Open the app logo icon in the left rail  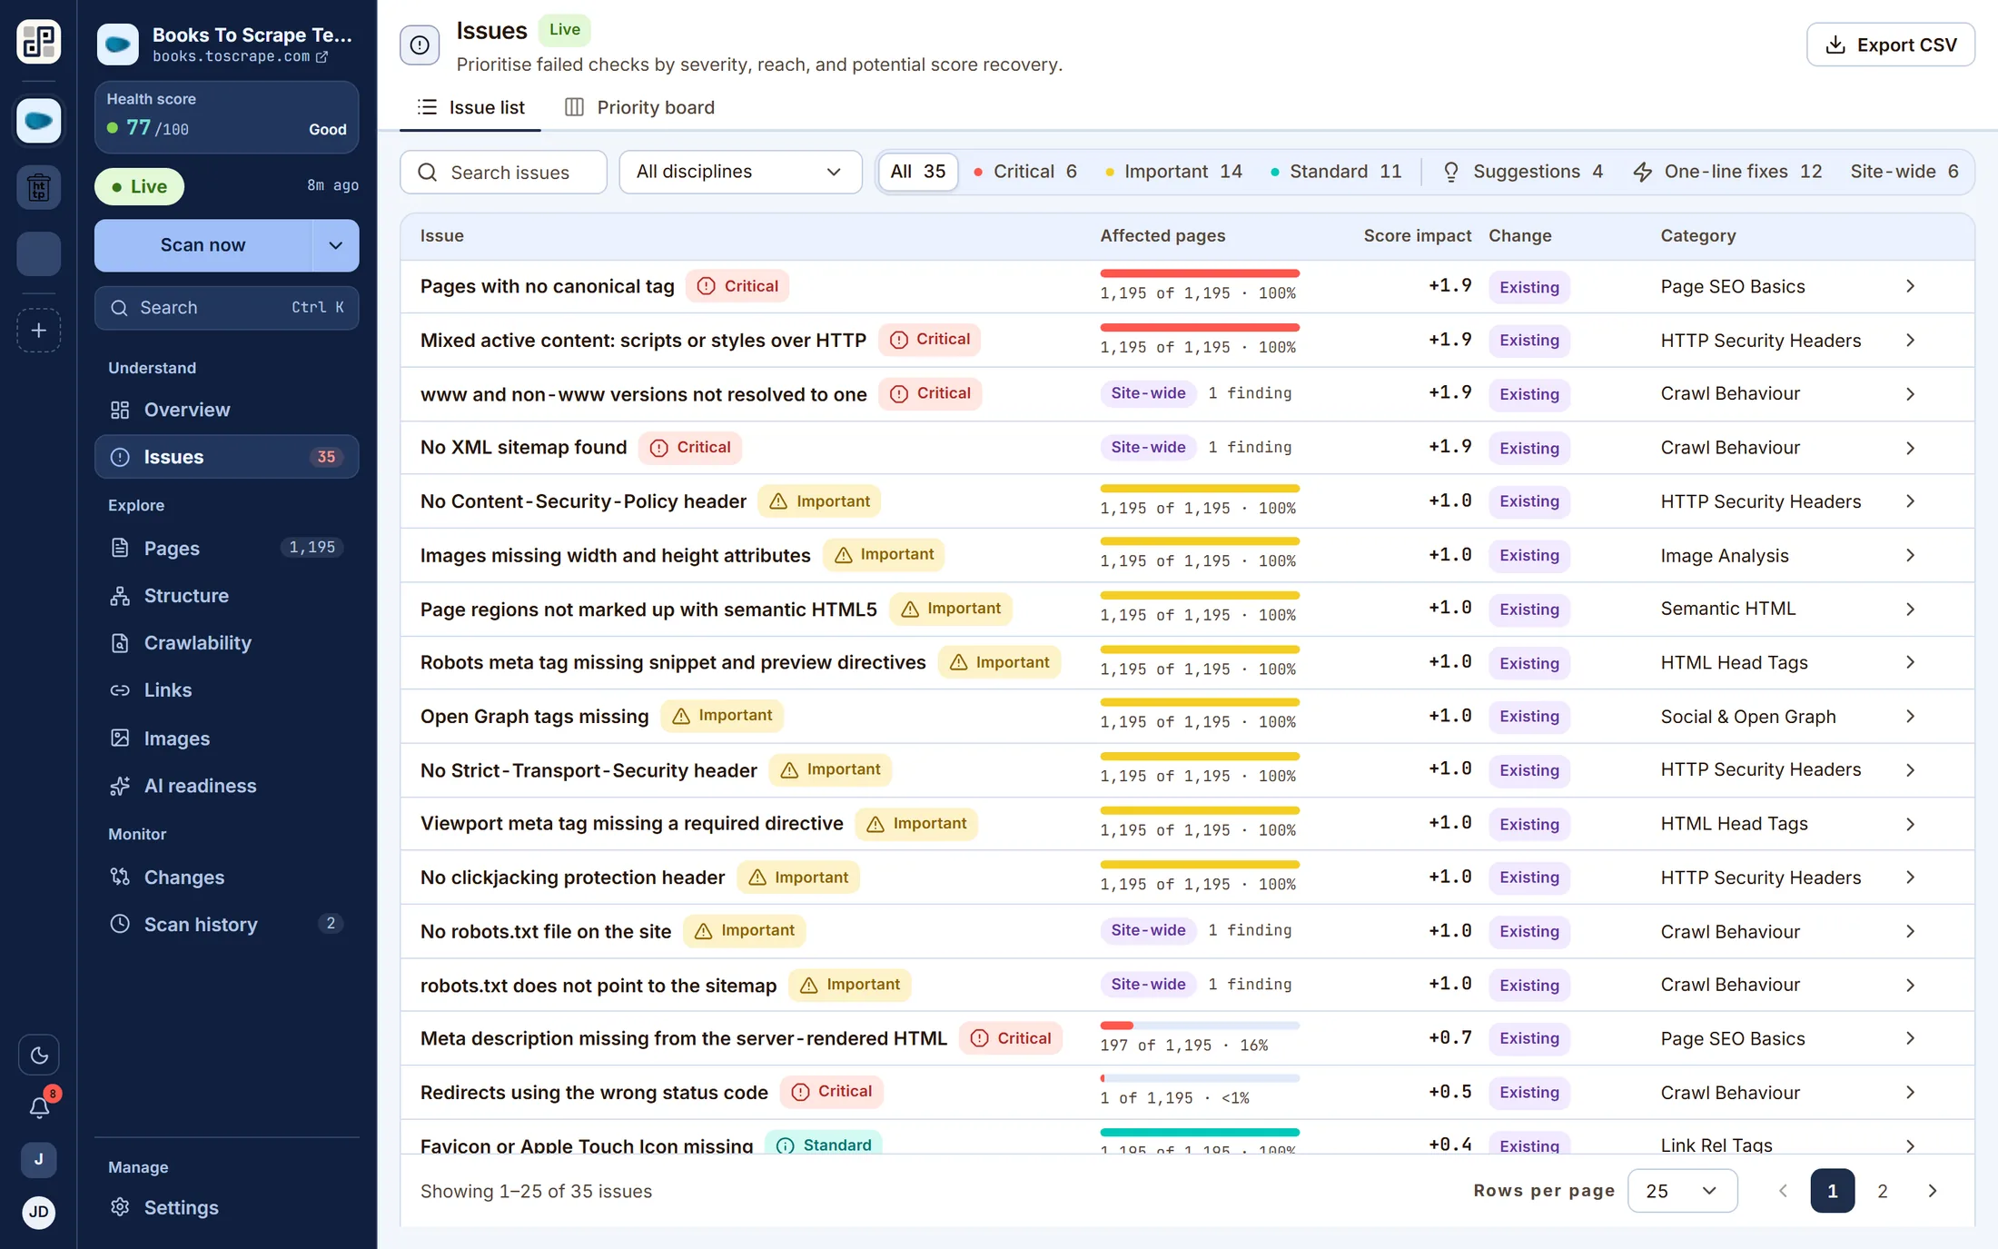(x=38, y=42)
